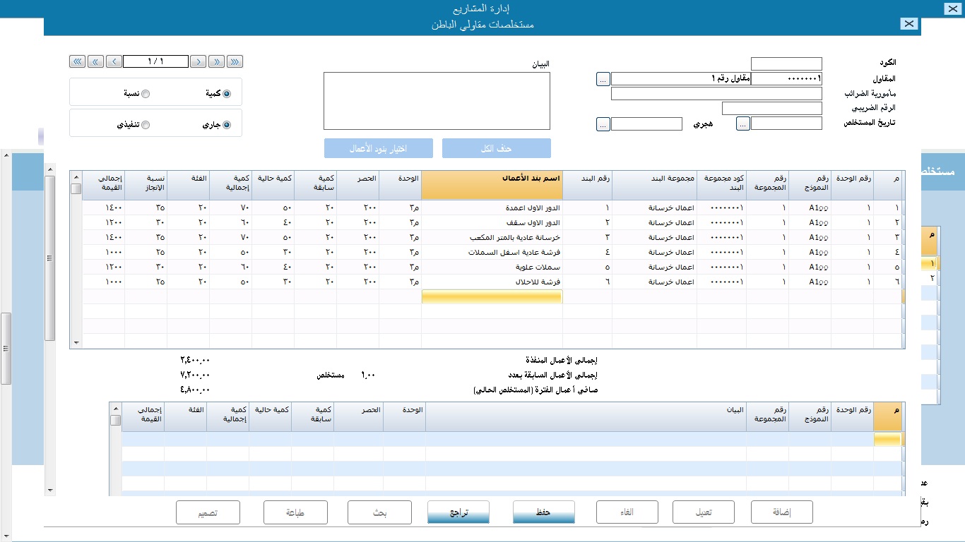Click the كود مجموعة البند column header

coord(721,185)
